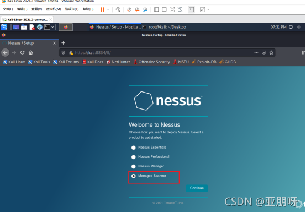Toggle the thumbnail bar icon in VMware toolbar

(164, 9)
